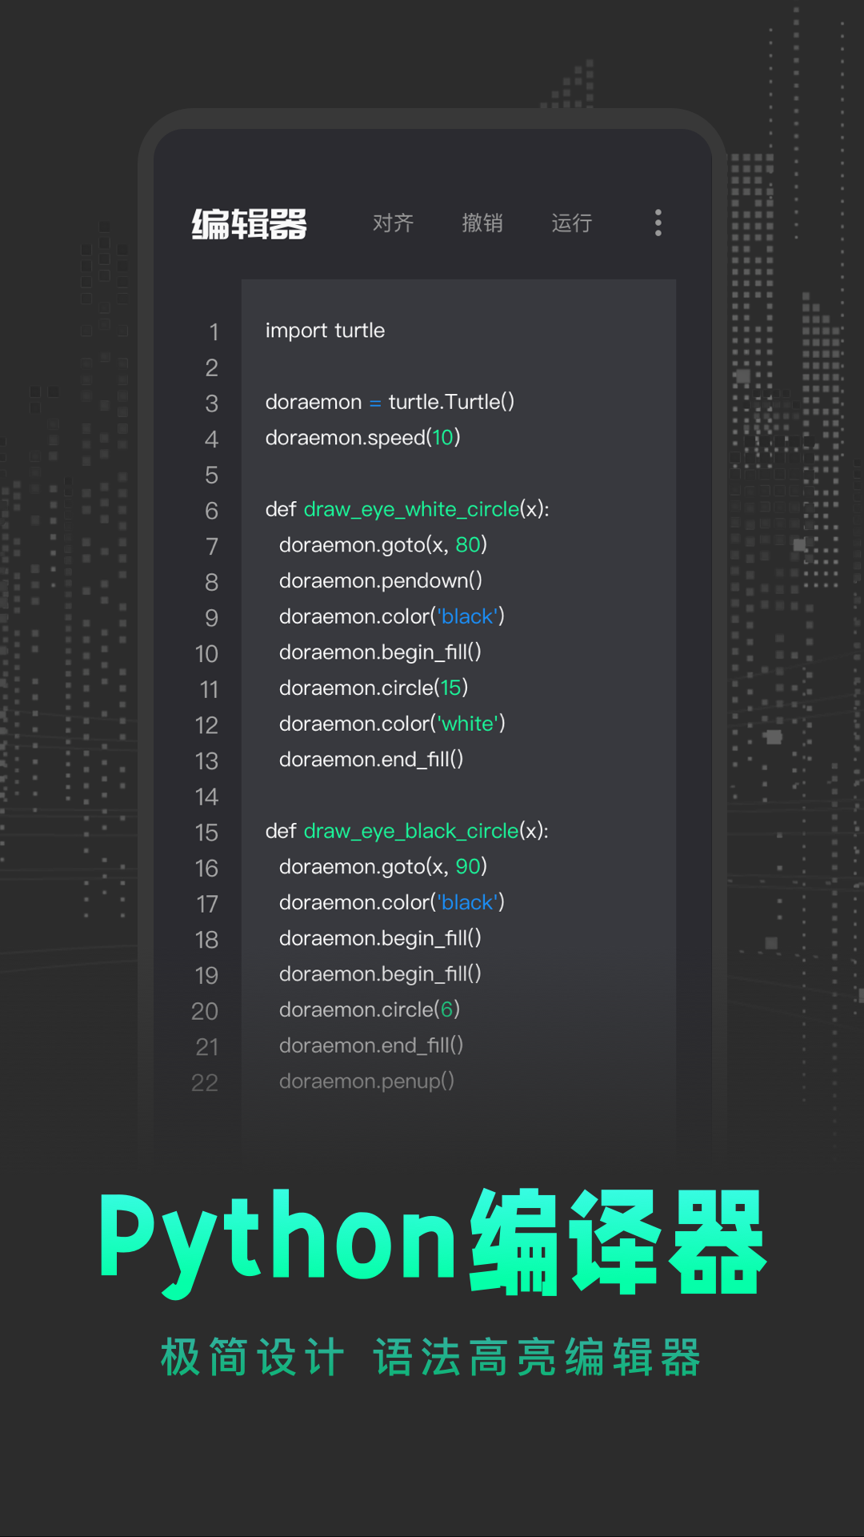Click the doraemon.circle(15) line

(x=373, y=688)
